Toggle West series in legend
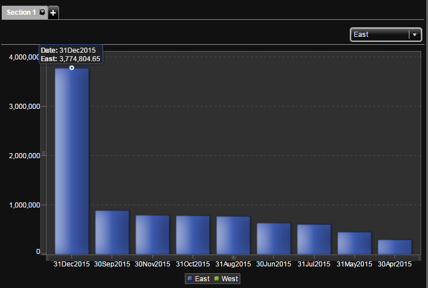This screenshot has height=288, width=428. 226,279
